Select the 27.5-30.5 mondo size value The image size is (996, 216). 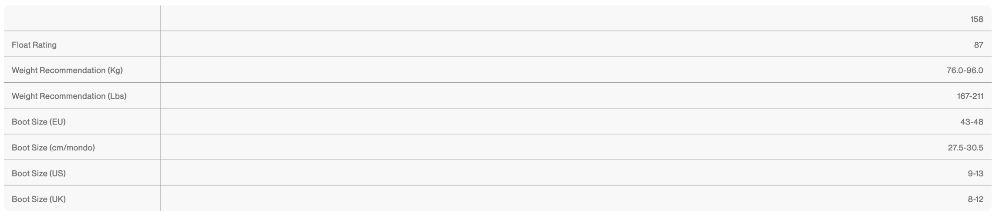click(965, 148)
